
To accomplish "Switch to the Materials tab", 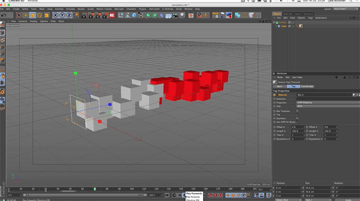I will pyautogui.click(x=287, y=14).
